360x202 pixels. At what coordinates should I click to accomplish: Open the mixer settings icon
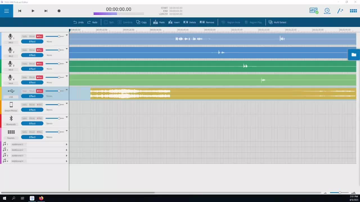point(314,11)
